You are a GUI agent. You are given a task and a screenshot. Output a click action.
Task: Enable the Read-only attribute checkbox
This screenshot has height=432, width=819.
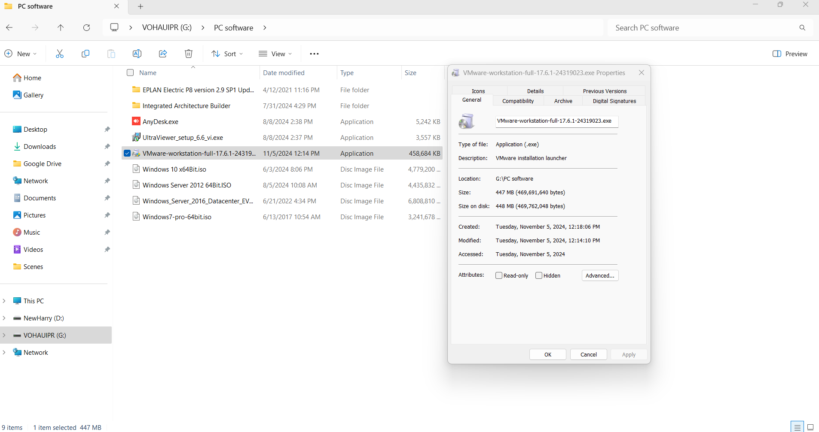point(499,275)
